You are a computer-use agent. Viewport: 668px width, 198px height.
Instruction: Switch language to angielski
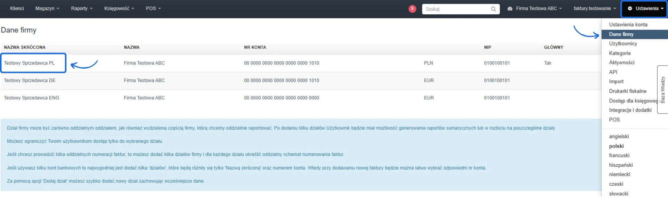[619, 137]
